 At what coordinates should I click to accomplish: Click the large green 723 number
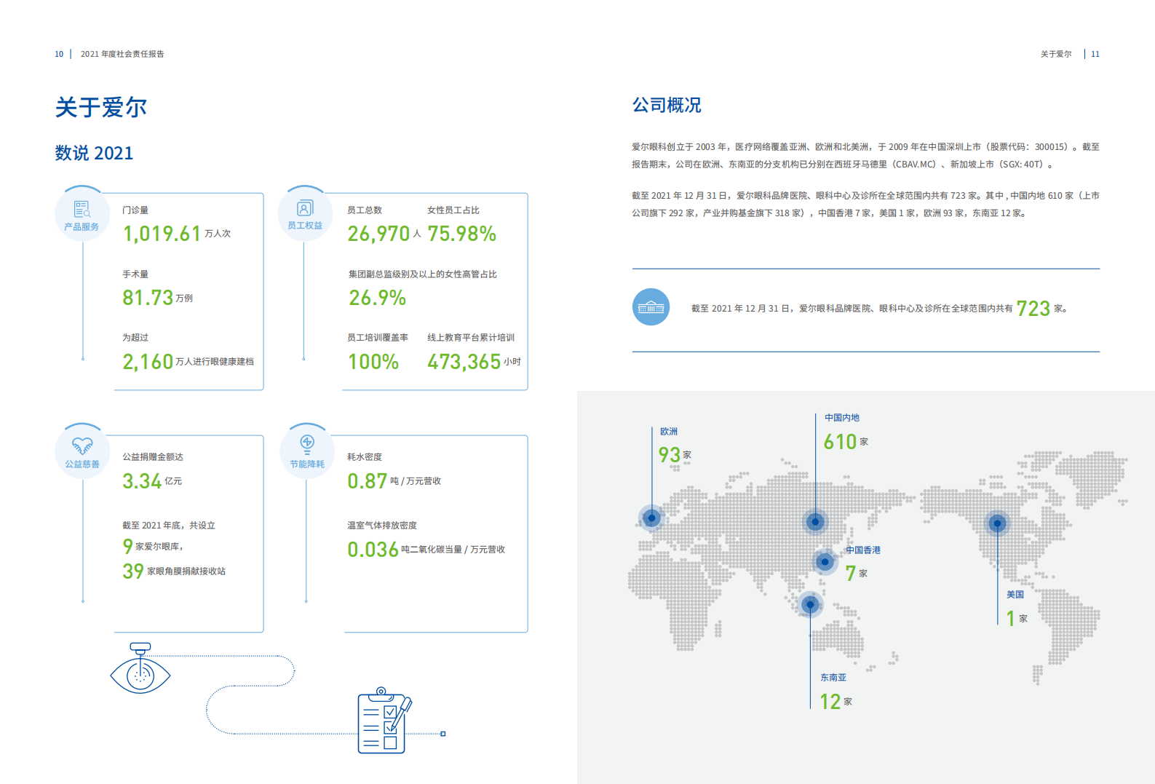pos(1033,309)
